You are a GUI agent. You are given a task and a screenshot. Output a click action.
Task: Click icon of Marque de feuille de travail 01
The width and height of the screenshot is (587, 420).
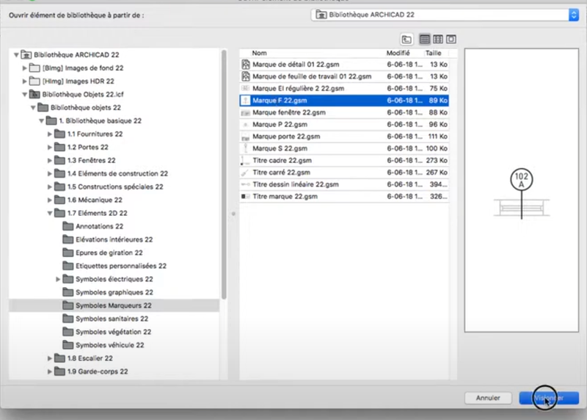(x=246, y=76)
